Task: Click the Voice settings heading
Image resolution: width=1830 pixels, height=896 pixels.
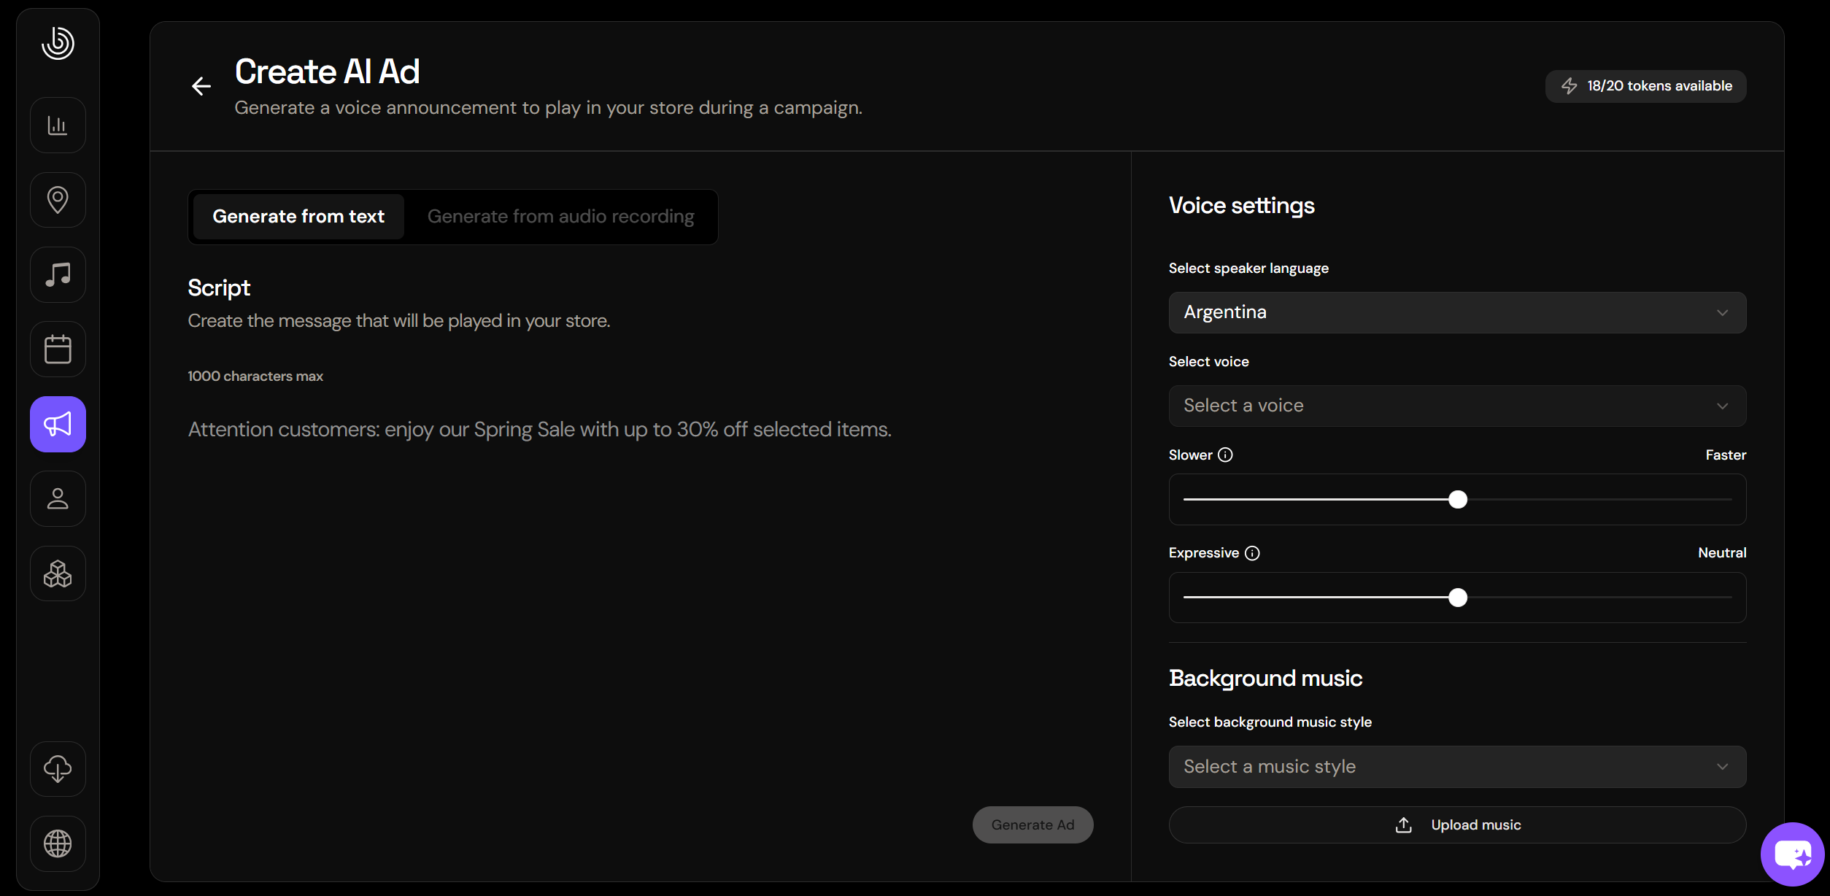Action: [1241, 206]
